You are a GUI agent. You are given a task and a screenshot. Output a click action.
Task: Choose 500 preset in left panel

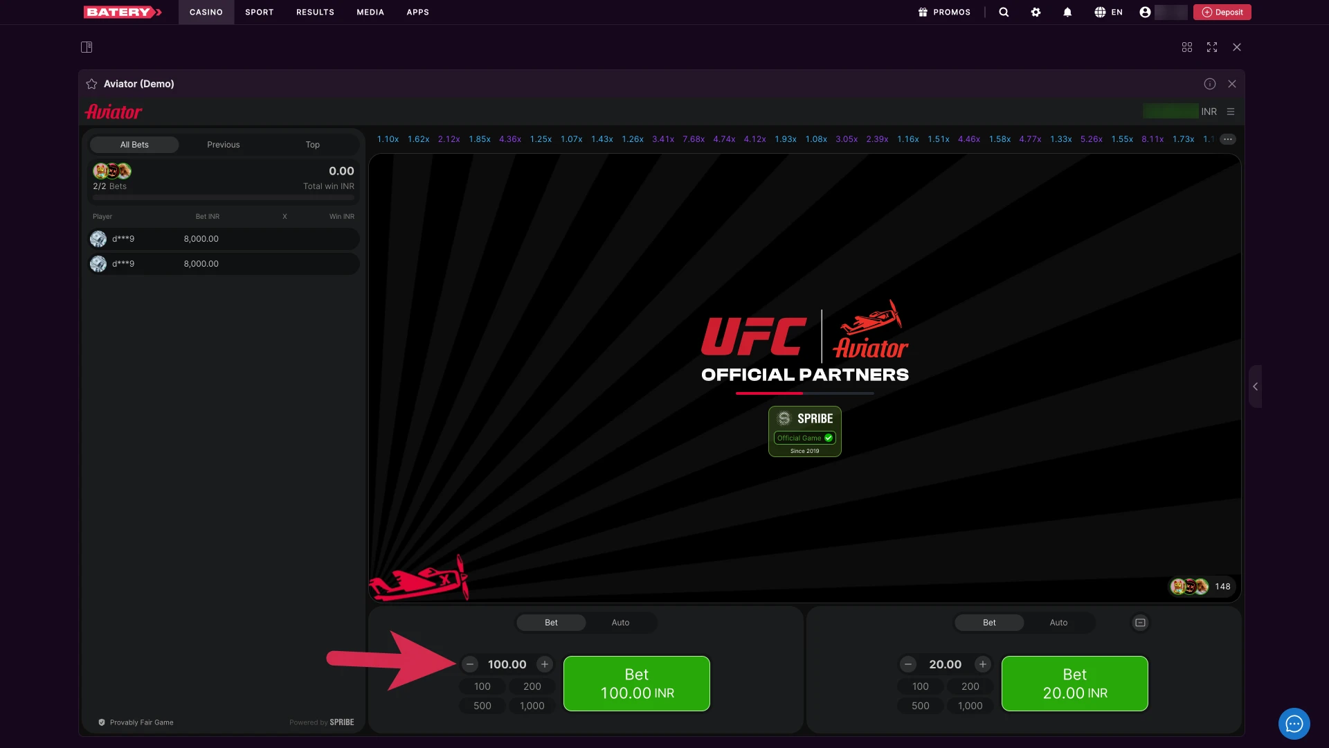482,706
